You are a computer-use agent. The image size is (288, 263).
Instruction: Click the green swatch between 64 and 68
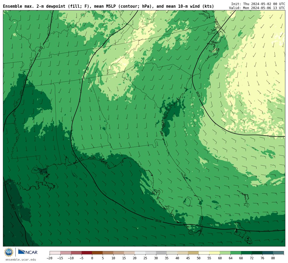236,253
